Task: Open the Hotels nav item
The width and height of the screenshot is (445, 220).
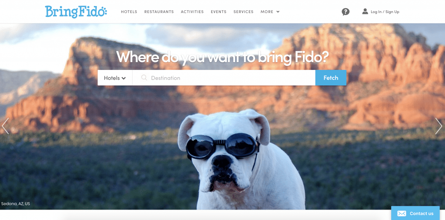Action: 129,12
